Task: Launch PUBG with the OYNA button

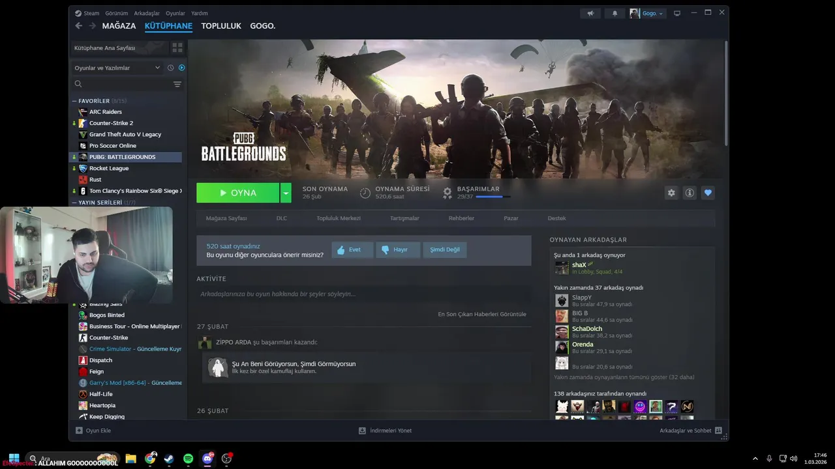Action: tap(238, 193)
